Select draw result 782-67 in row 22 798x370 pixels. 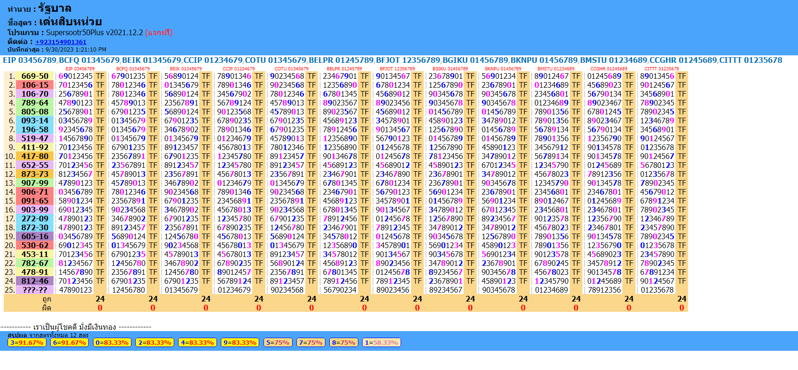pos(35,263)
